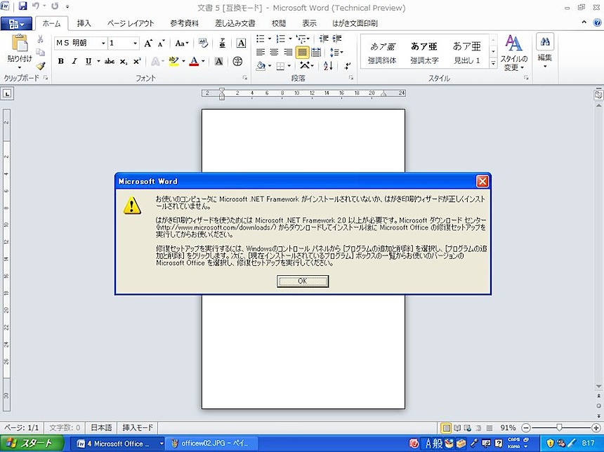The height and width of the screenshot is (452, 604).
Task: Switch to print layout view in status bar
Action: click(x=446, y=427)
